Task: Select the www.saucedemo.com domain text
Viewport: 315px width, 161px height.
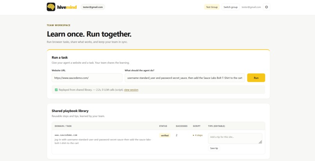Action: (66, 135)
